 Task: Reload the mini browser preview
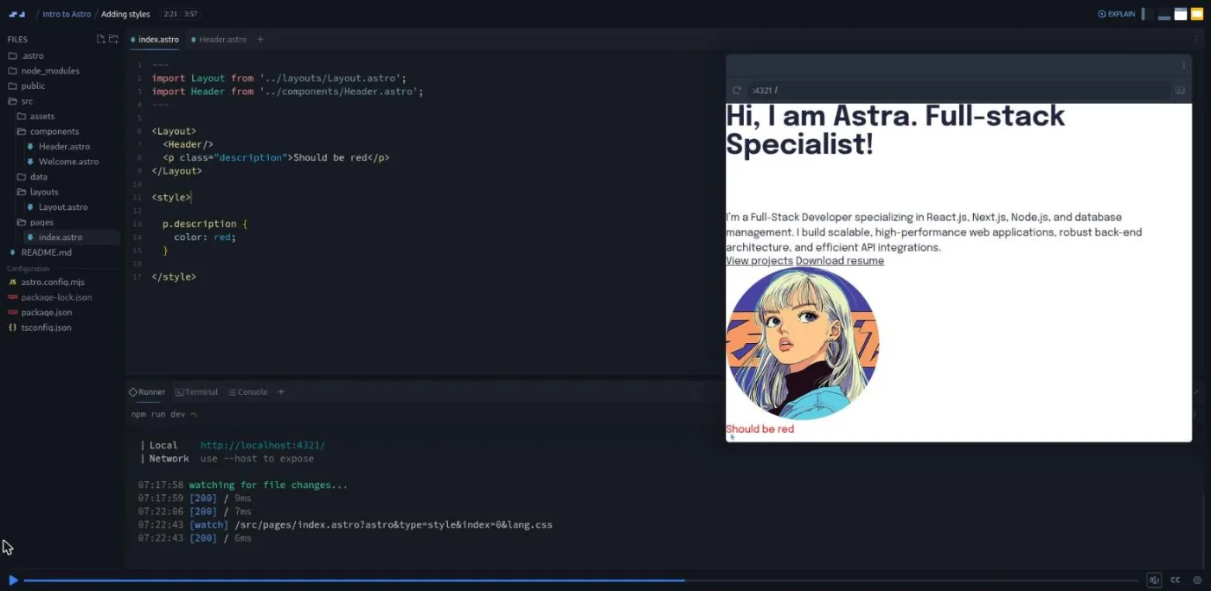[737, 90]
